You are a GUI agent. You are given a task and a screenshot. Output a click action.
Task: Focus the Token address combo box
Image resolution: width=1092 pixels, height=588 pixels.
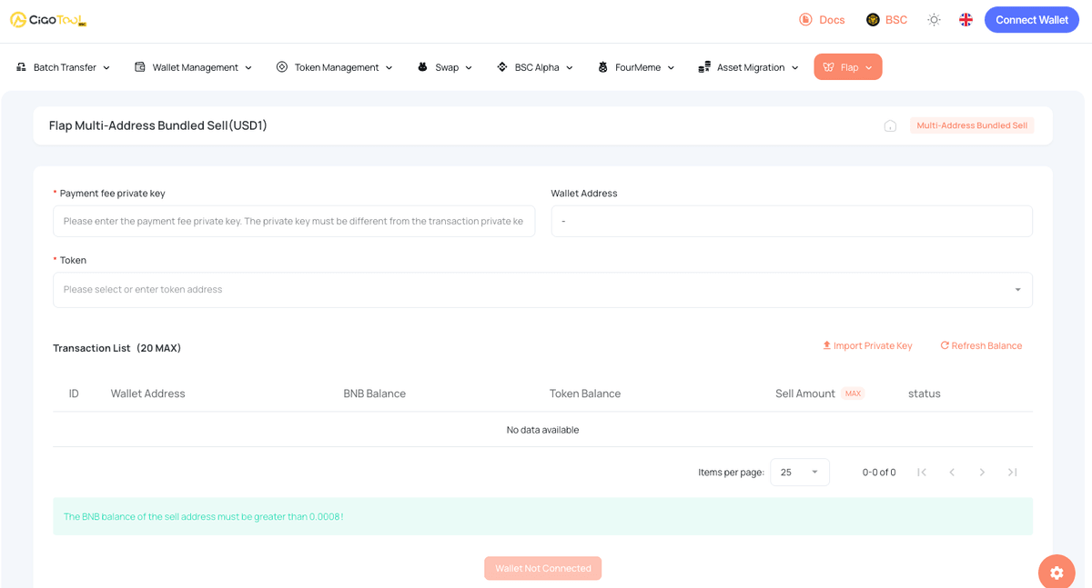pyautogui.click(x=542, y=290)
